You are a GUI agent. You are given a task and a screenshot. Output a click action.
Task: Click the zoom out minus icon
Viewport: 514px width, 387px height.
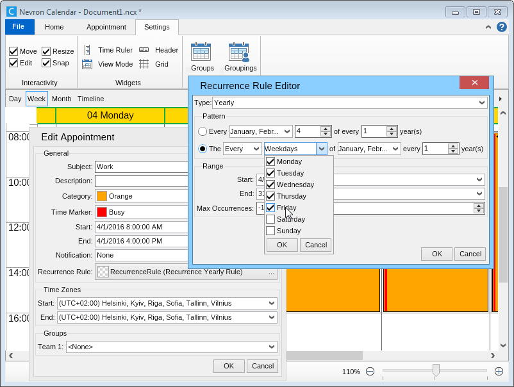tap(370, 371)
